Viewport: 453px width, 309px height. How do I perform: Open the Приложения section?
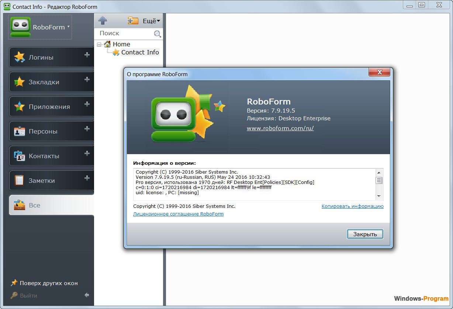tap(51, 107)
